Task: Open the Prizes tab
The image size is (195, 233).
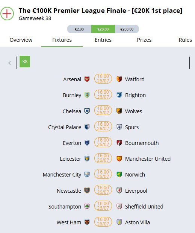Action: coord(144,40)
